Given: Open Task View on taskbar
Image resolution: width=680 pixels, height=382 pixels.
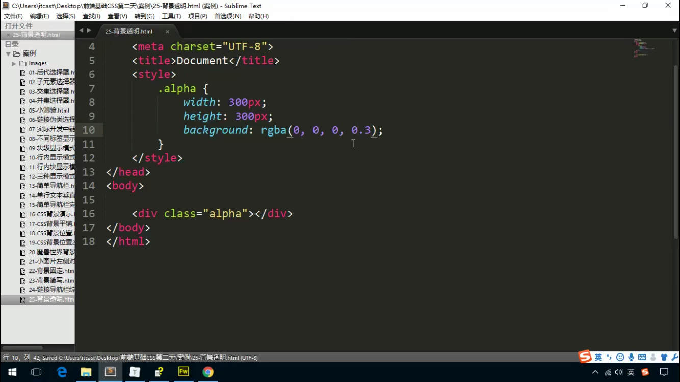Looking at the screenshot, I should (x=37, y=372).
